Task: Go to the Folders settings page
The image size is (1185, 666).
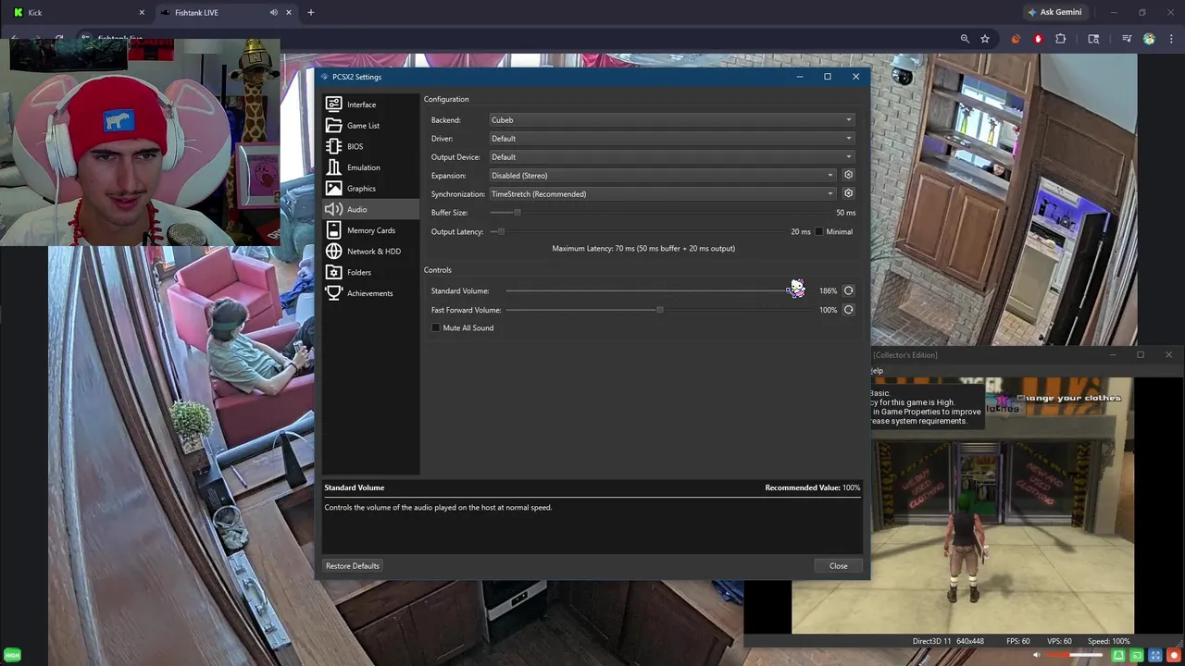Action: (x=370, y=272)
